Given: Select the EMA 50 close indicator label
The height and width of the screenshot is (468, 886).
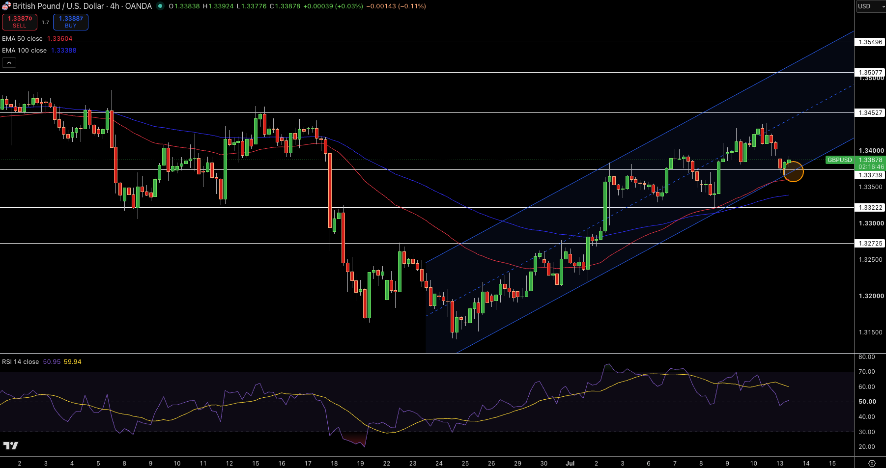Looking at the screenshot, I should 22,38.
